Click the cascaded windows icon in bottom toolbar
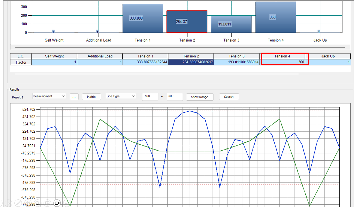Screen dimensions: 357x207 (27, 203)
